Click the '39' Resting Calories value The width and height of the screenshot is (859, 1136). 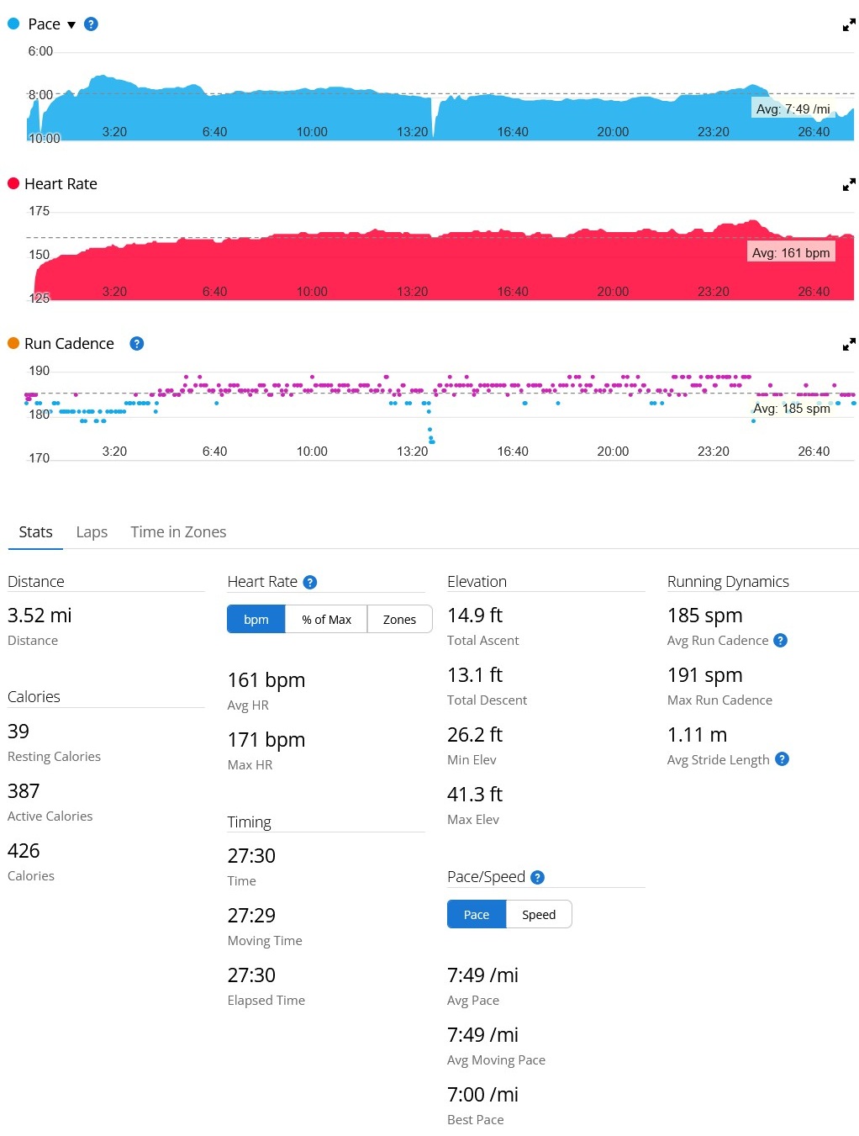pyautogui.click(x=18, y=732)
